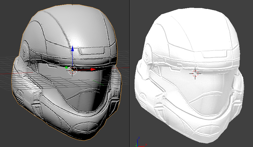Click the 3D cursor in the right viewport
Viewport: 253px width, 147px height.
(x=195, y=73)
